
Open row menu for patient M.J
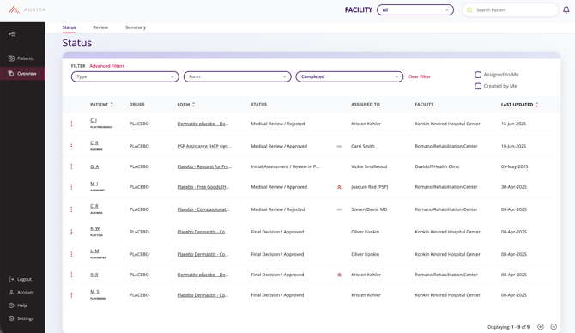coord(71,187)
